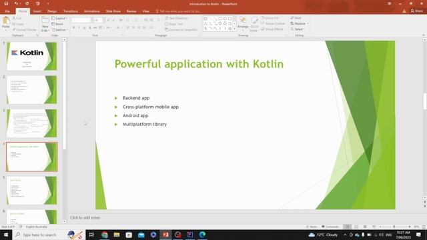
Task: Expand shapes gallery more arrow
Action: [x=234, y=29]
